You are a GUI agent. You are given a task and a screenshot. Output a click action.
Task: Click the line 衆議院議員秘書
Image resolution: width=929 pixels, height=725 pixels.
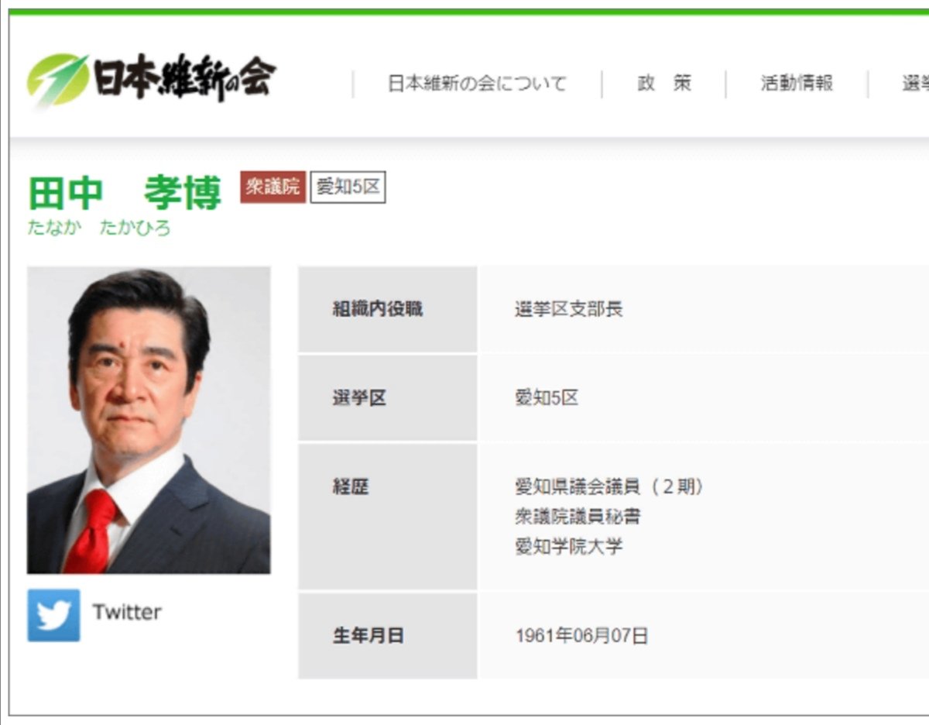click(578, 516)
